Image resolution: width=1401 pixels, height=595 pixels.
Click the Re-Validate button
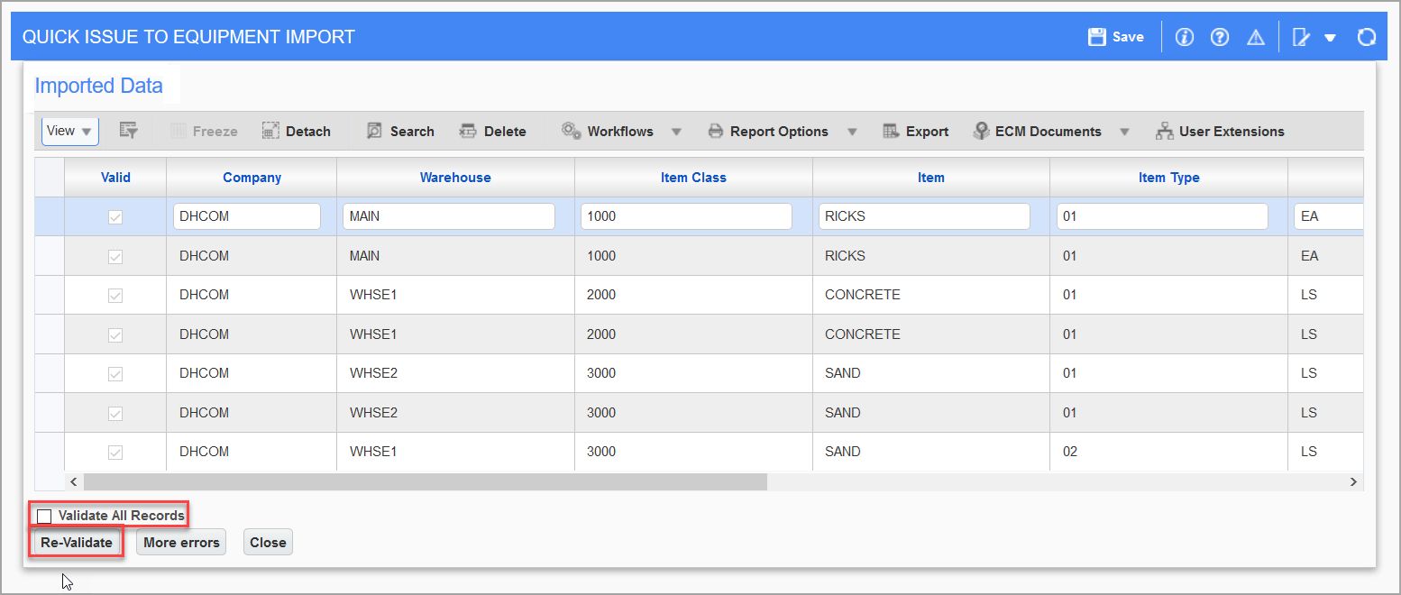pyautogui.click(x=76, y=542)
